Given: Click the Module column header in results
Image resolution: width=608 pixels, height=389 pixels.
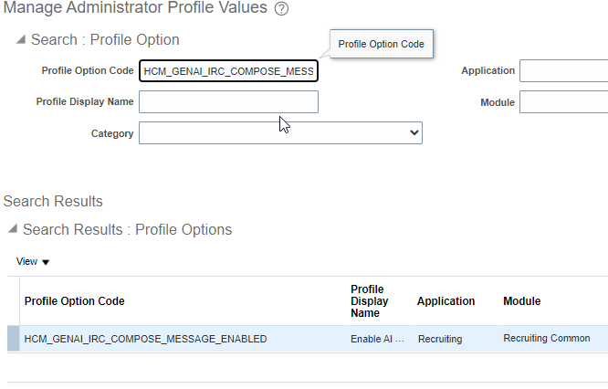Looking at the screenshot, I should coord(521,301).
